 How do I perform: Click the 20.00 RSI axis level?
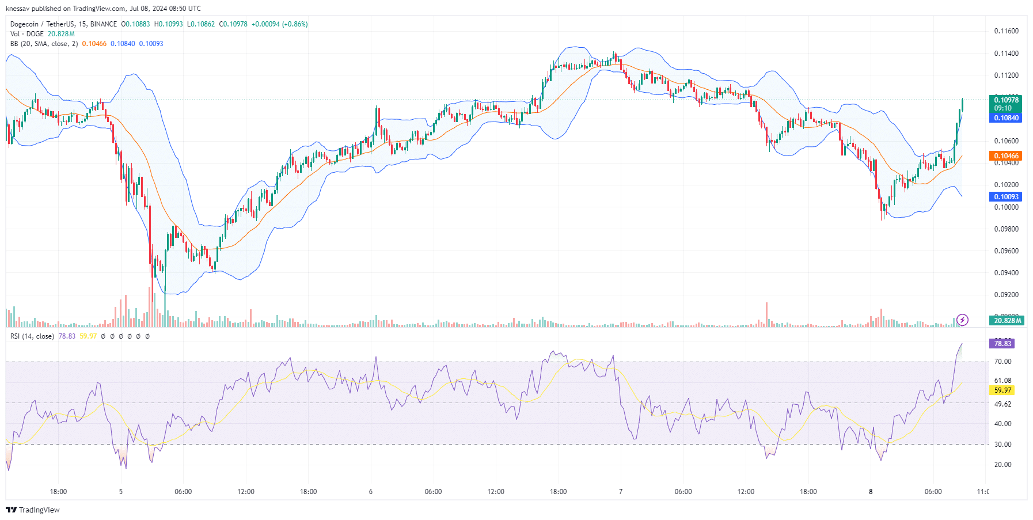[x=1003, y=465]
